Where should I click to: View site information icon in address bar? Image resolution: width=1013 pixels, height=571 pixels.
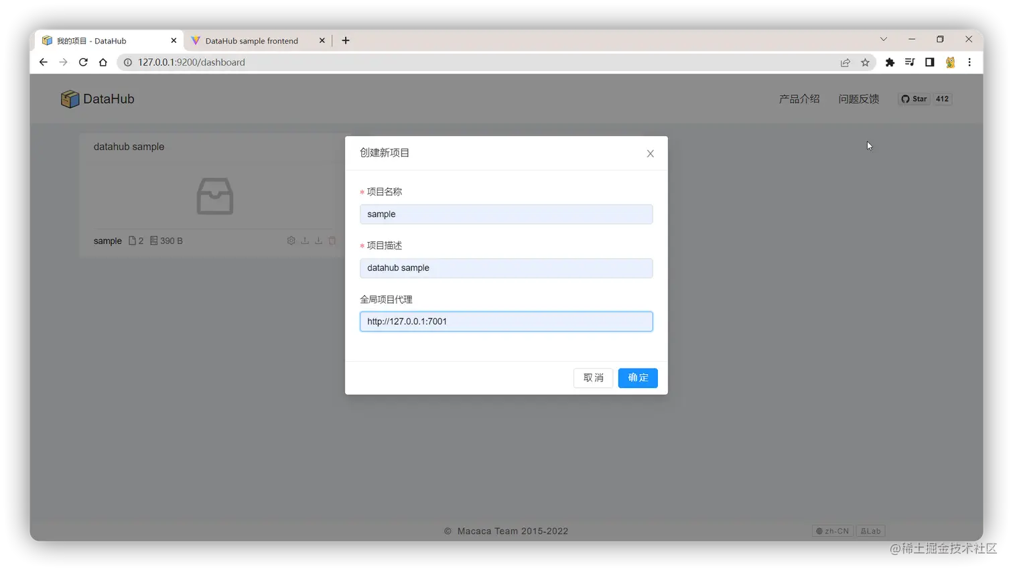(127, 62)
